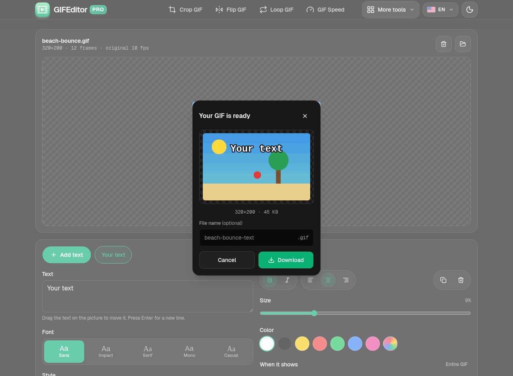Download the finished GIF
The height and width of the screenshot is (376, 513).
click(286, 260)
